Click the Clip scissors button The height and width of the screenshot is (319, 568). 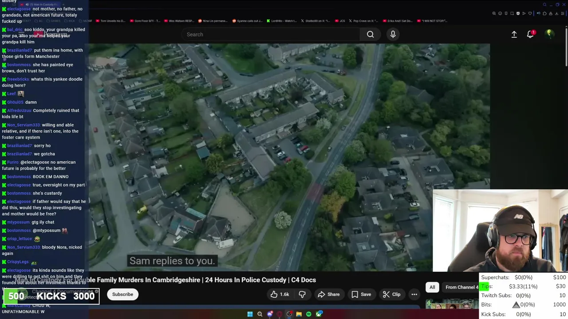tap(392, 294)
